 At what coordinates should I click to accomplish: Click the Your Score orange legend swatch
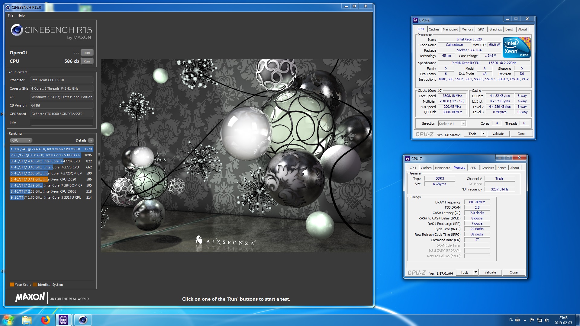[12, 284]
